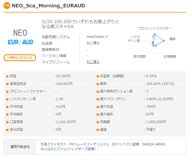192x161 pixels.
Task: Click the orange bullet beside 収益率(全期間)
Action: pos(98,76)
